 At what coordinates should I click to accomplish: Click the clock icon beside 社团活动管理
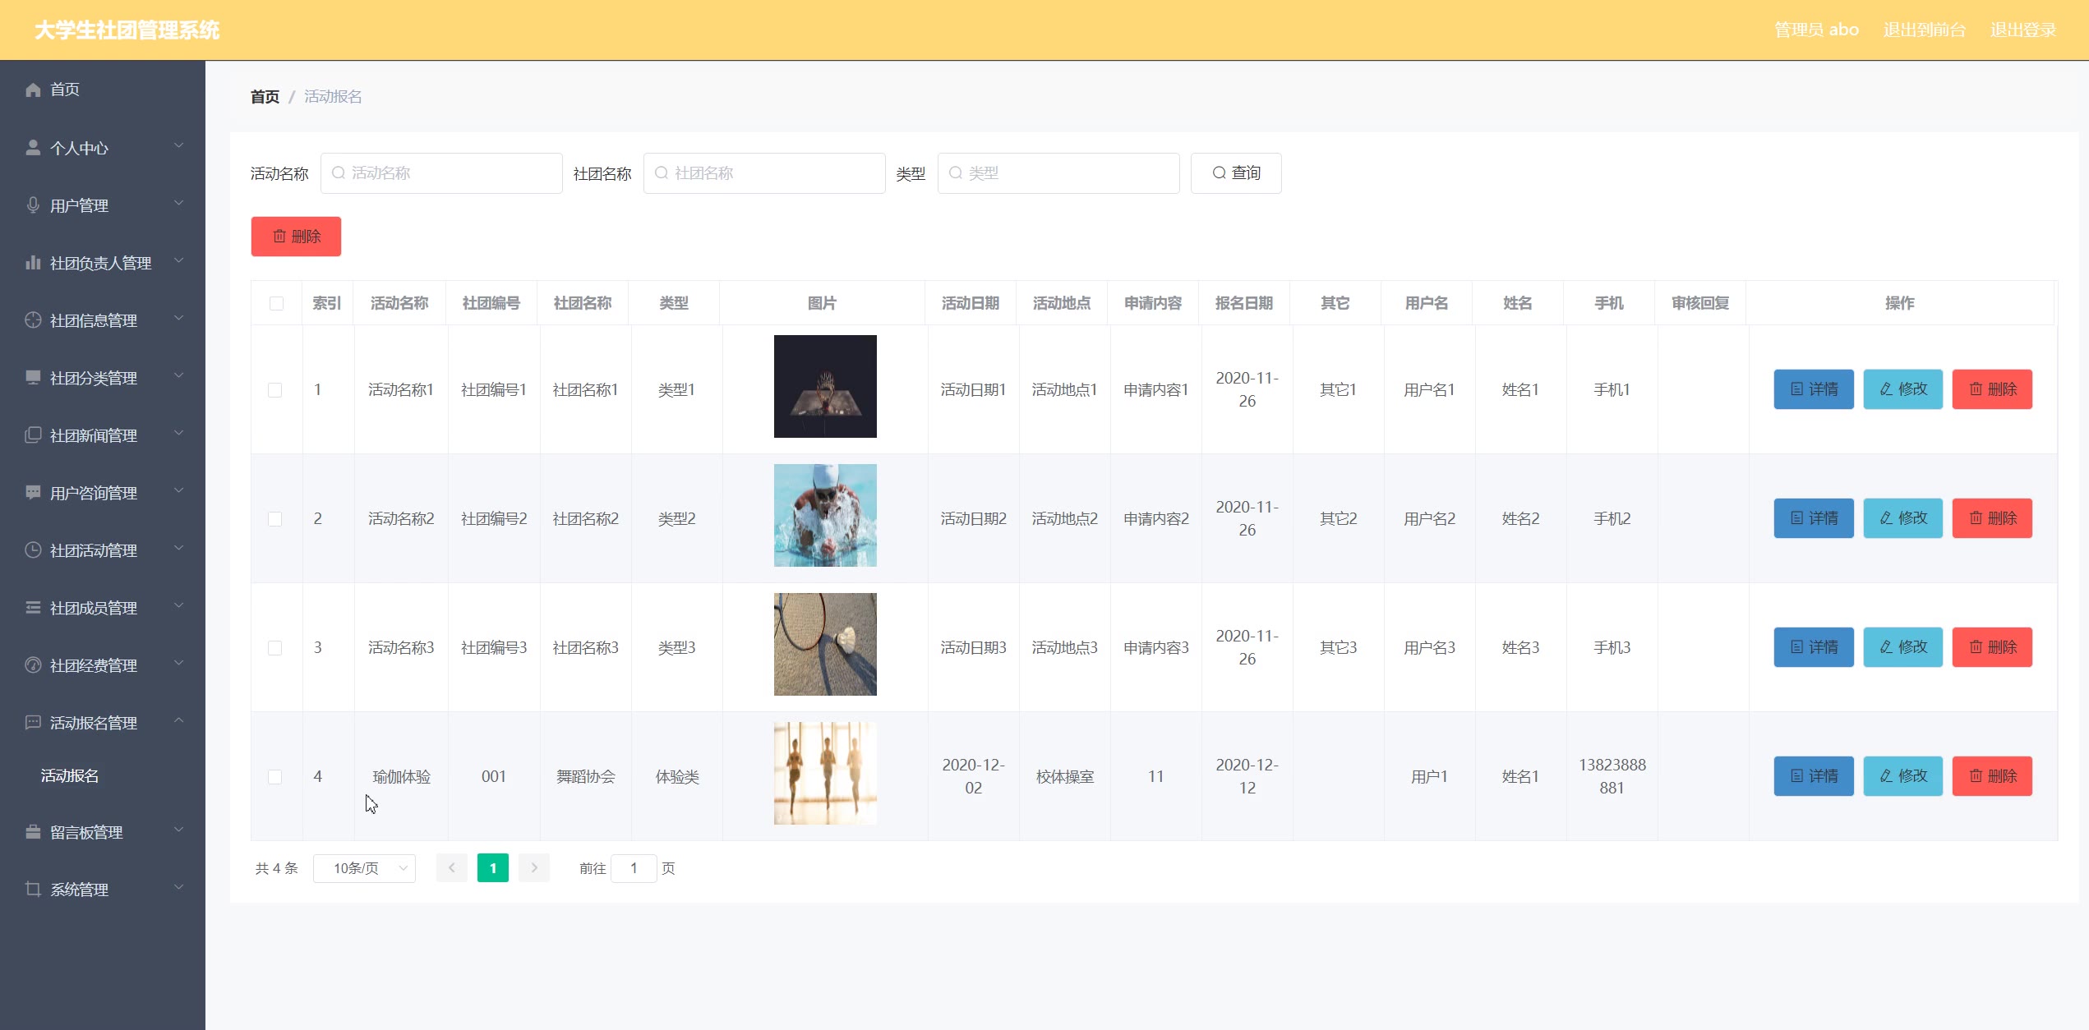pos(33,550)
